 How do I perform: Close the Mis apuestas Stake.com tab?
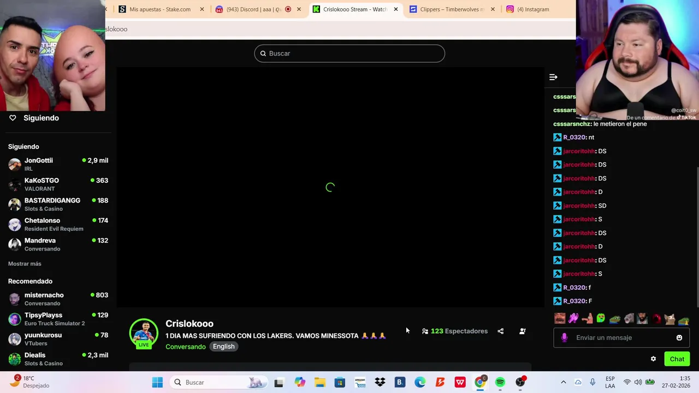[202, 9]
